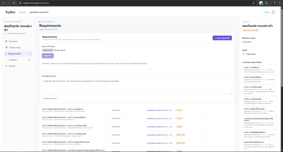Click the Extract from text button

(50, 99)
